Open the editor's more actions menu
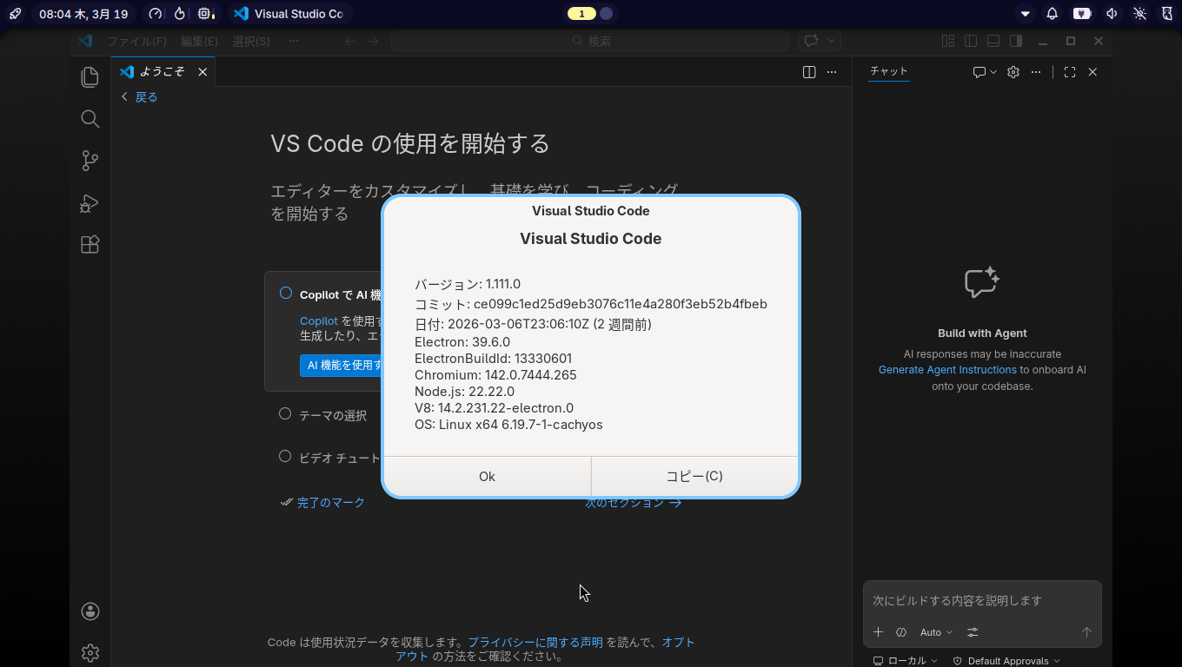The width and height of the screenshot is (1182, 667). (x=832, y=72)
